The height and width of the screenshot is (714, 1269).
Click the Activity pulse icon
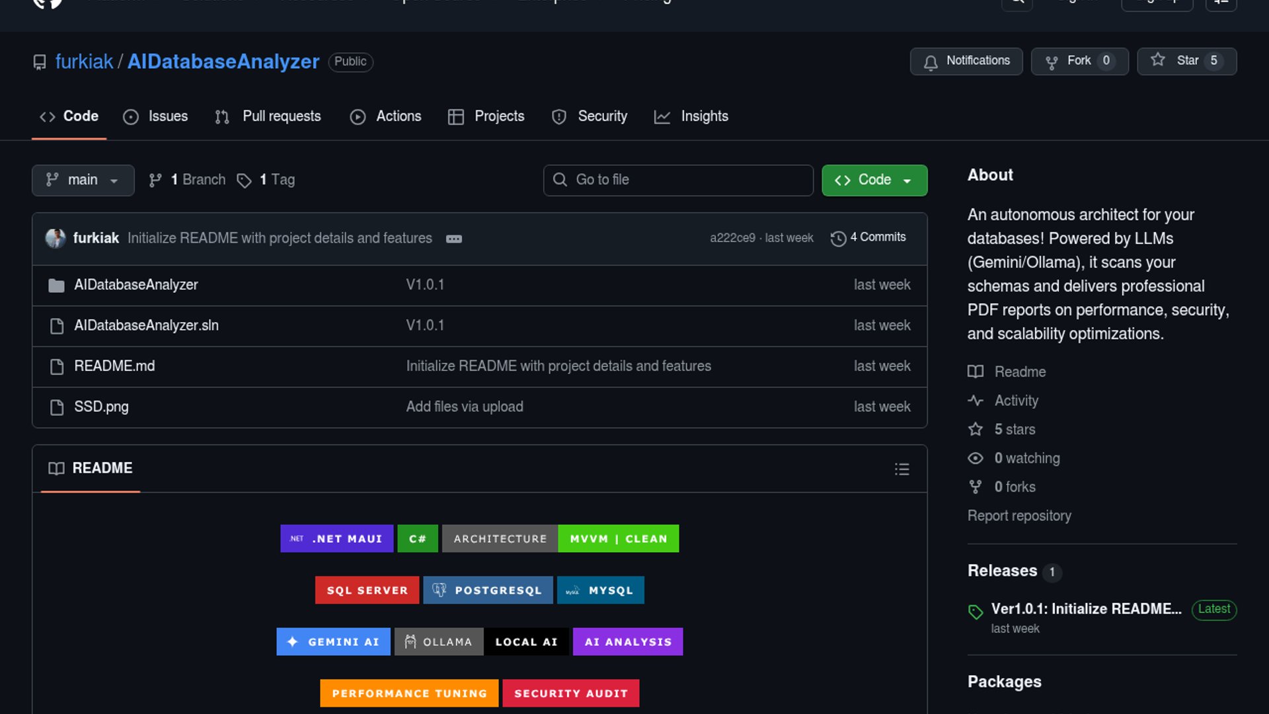pyautogui.click(x=976, y=401)
